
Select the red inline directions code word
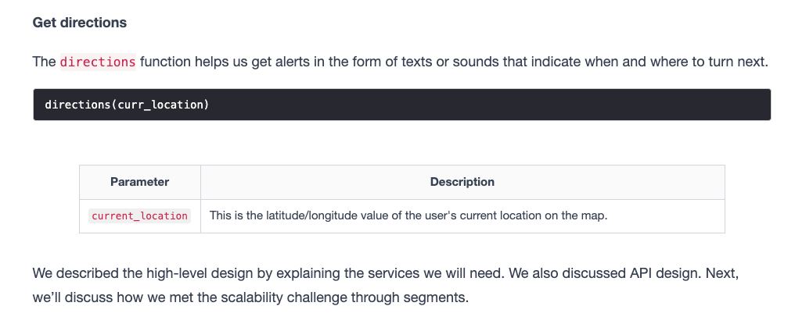click(98, 62)
